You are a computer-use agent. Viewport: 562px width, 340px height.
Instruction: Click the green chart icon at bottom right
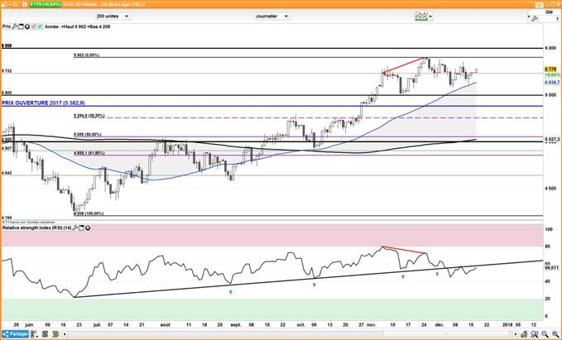tap(525, 334)
